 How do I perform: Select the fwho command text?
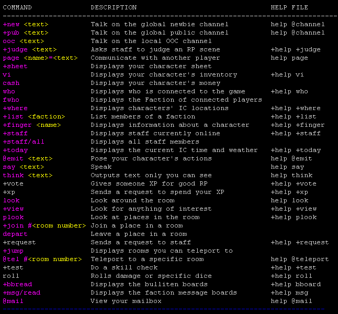(11, 100)
